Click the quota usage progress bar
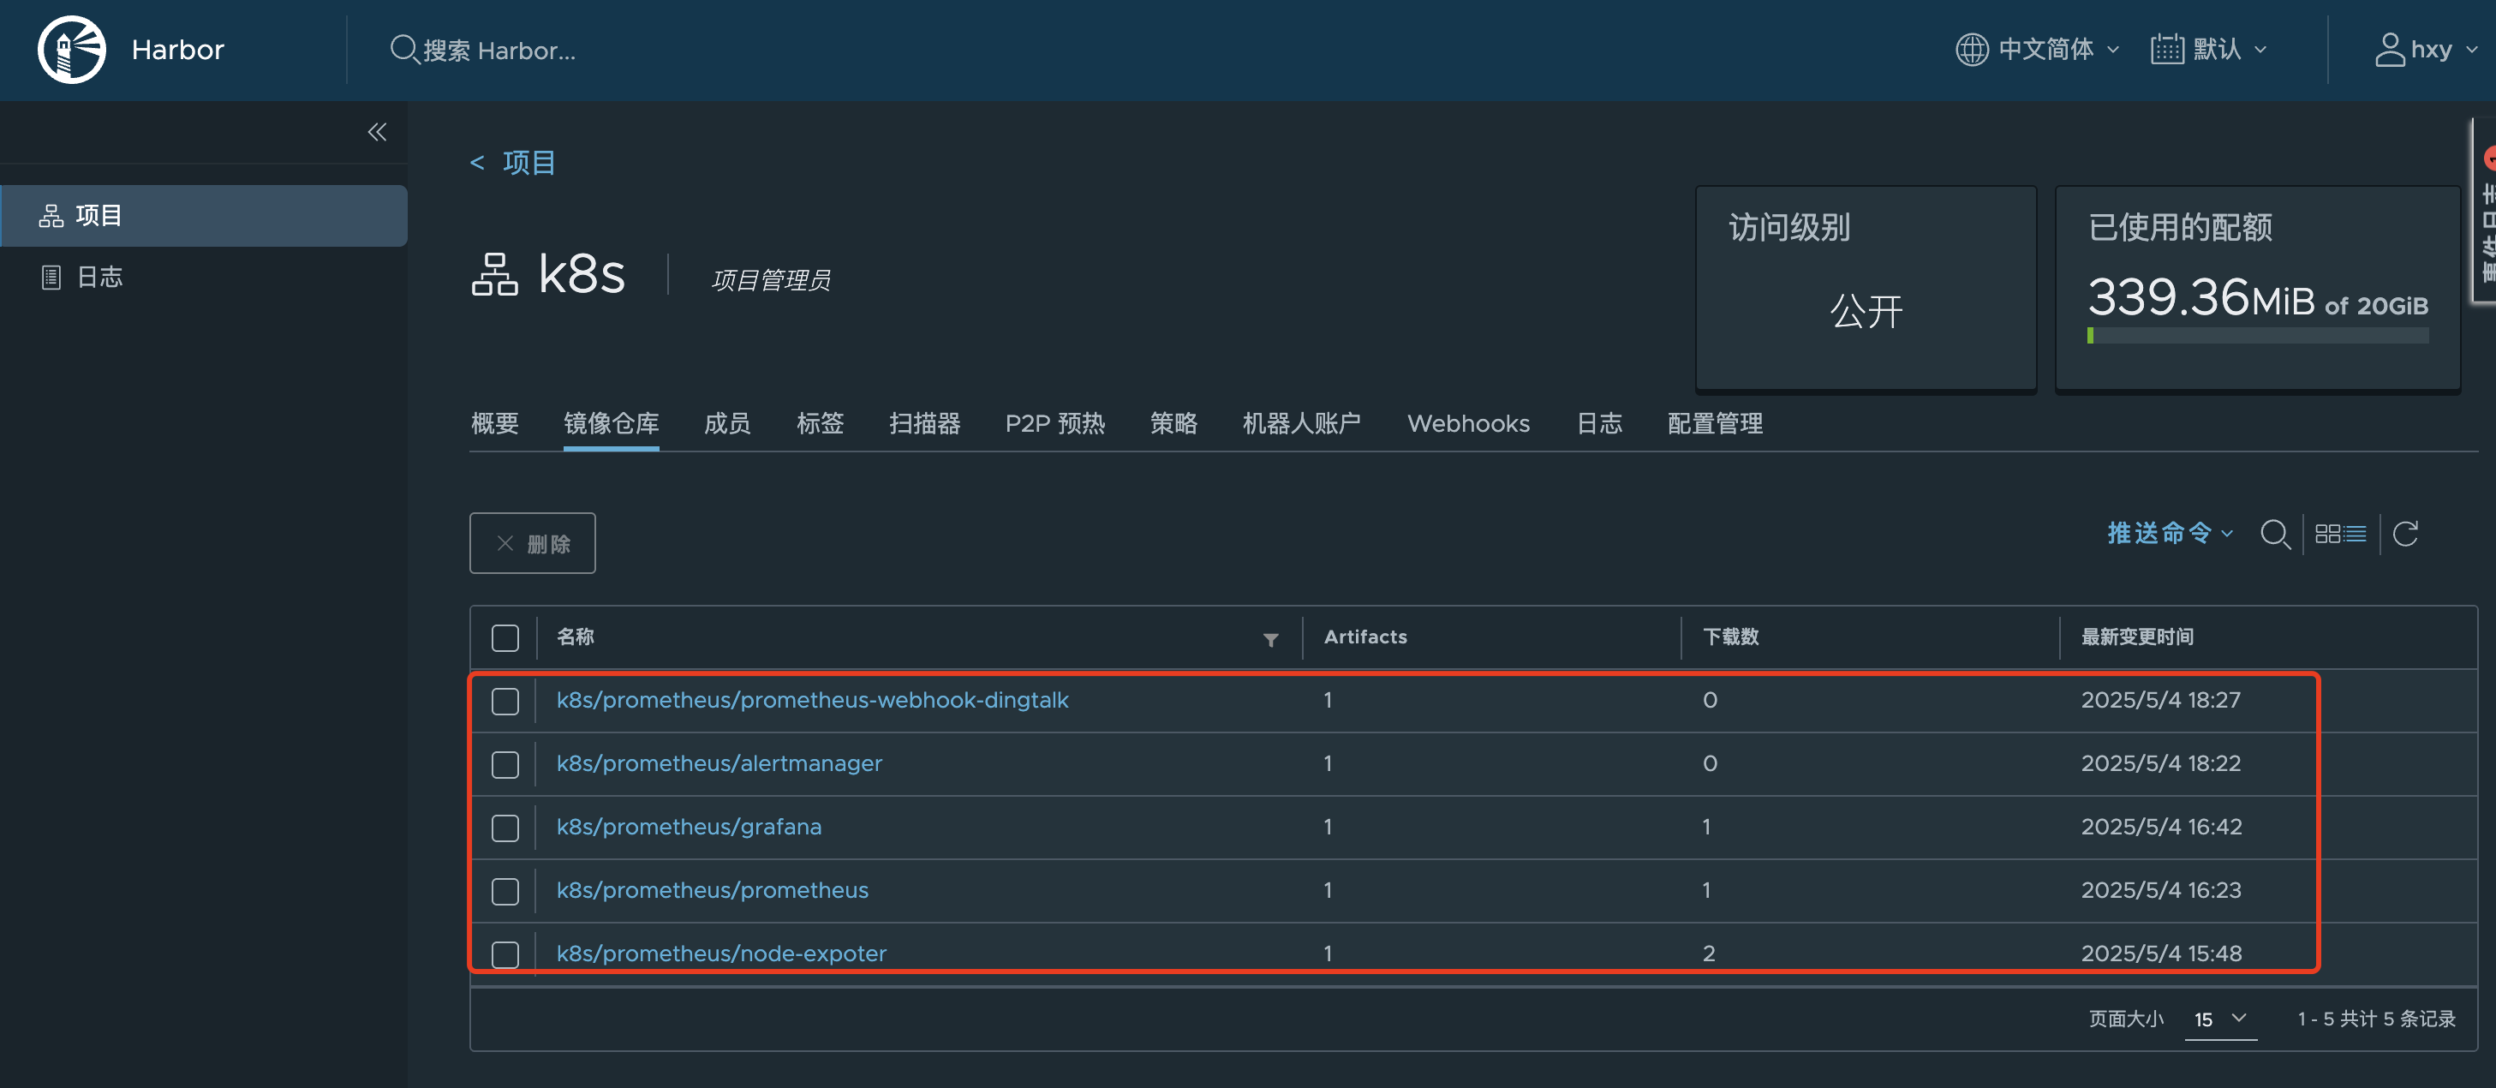The image size is (2496, 1088). (2258, 335)
